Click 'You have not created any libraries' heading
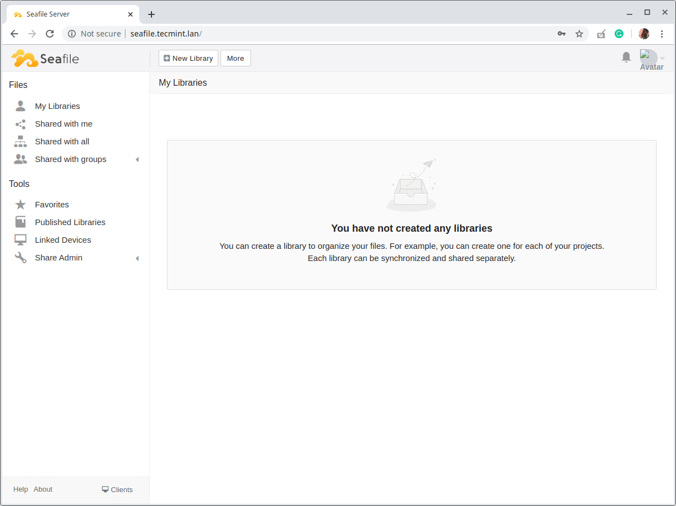The width and height of the screenshot is (676, 506). coord(412,228)
